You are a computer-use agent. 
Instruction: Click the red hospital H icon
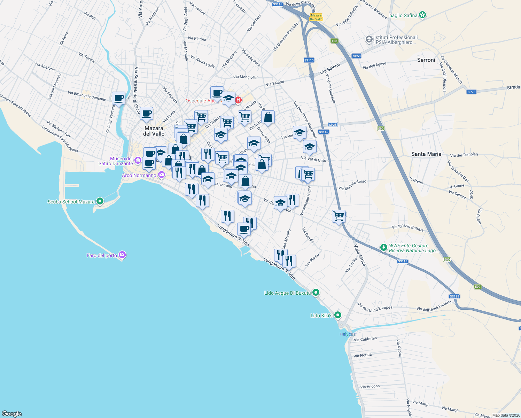point(238,100)
